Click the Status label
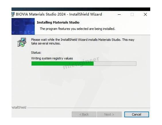The width and height of the screenshot is (162, 125). (36, 53)
